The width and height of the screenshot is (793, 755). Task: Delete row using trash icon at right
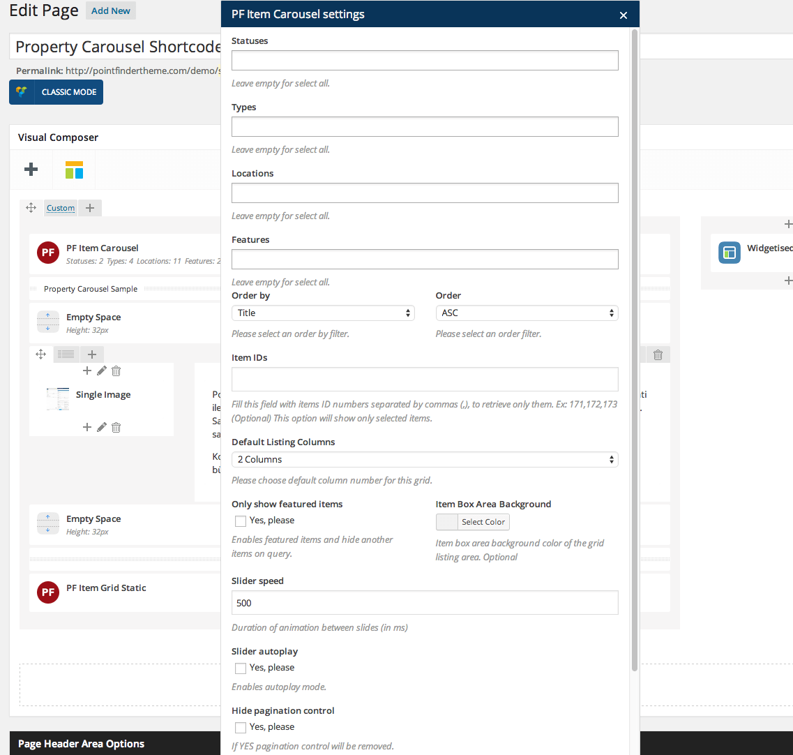pyautogui.click(x=658, y=355)
